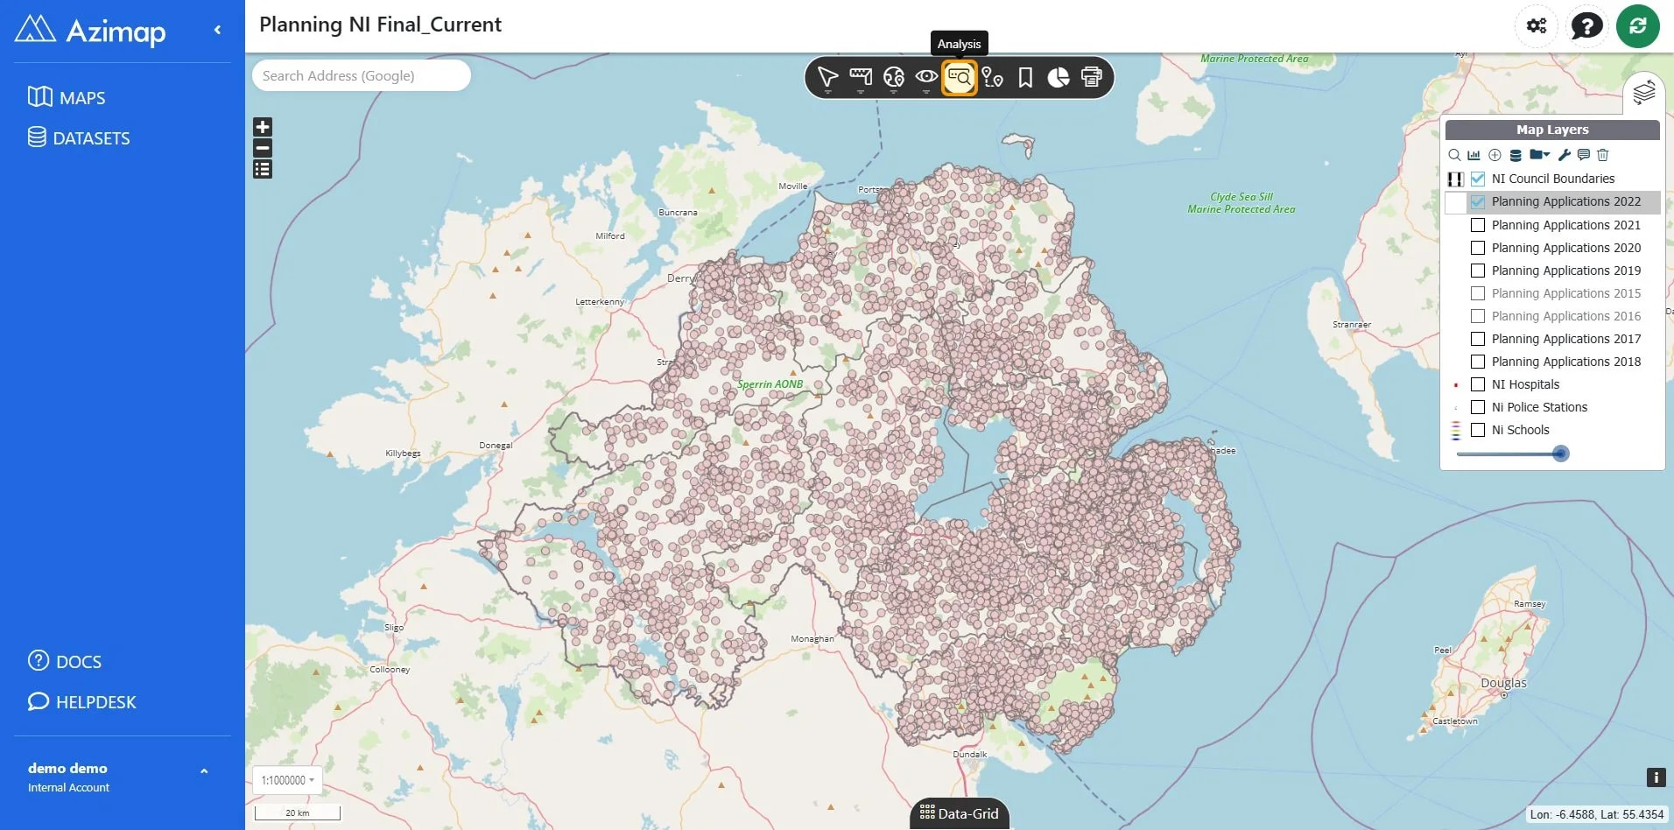Click the NI Council Boundaries style symbol
The height and width of the screenshot is (830, 1674).
pyautogui.click(x=1455, y=179)
